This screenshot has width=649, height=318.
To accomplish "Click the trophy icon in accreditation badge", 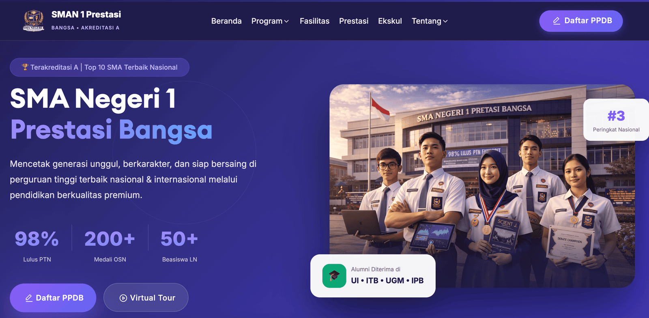I will [25, 67].
